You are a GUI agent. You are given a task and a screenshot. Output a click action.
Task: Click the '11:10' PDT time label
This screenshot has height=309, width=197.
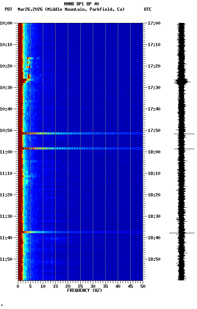click(6, 173)
